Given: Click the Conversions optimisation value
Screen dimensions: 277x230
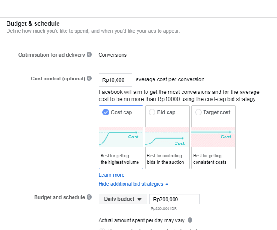Looking at the screenshot, I should (112, 55).
